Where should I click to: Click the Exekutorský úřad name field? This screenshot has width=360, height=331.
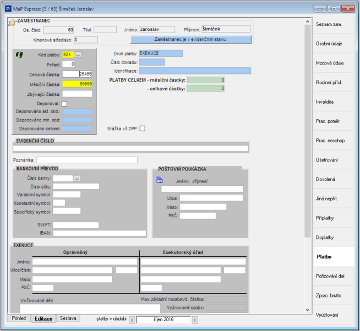pyautogui.click(x=193, y=261)
